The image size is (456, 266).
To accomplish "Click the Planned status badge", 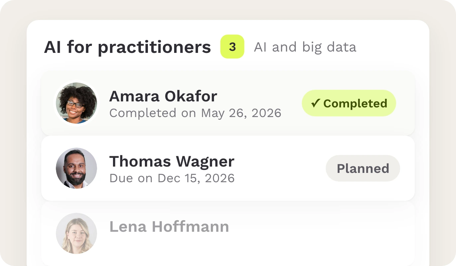I will click(x=363, y=168).
